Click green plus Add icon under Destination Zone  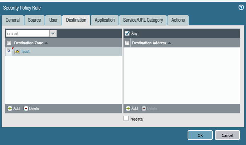[x=10, y=108]
